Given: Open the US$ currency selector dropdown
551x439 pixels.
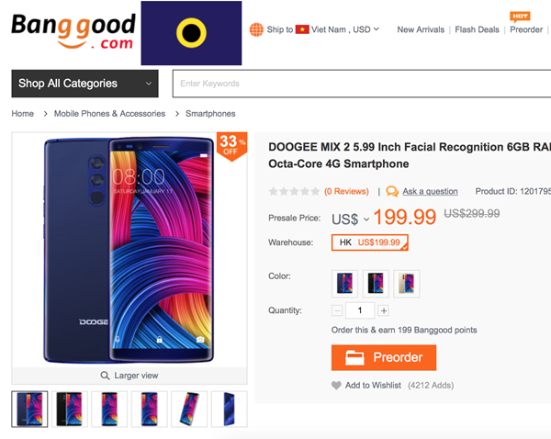Looking at the screenshot, I should (351, 219).
